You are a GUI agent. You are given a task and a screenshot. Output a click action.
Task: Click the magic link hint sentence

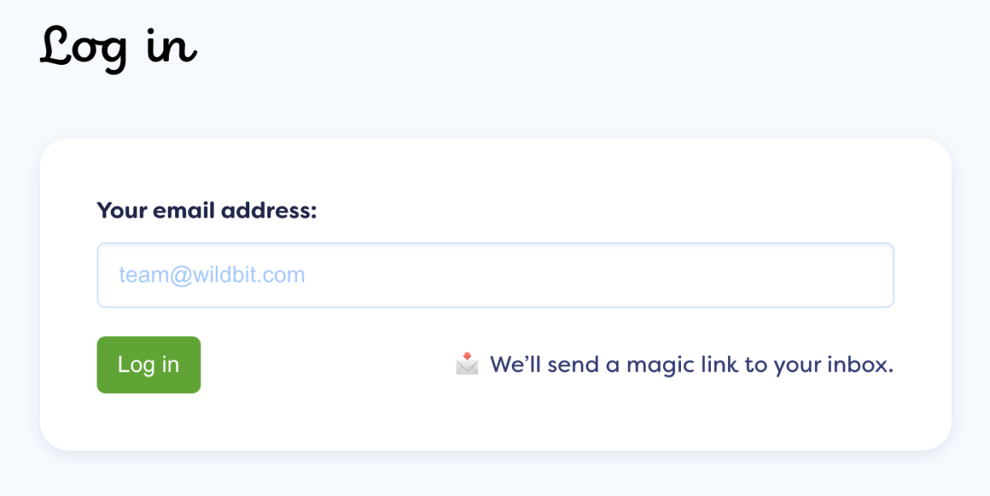point(690,364)
